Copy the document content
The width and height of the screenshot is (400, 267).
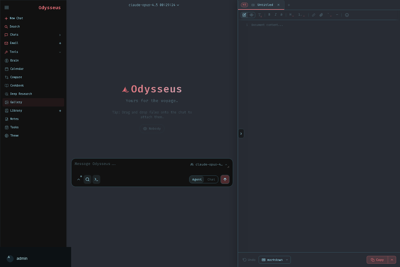pyautogui.click(x=377, y=260)
